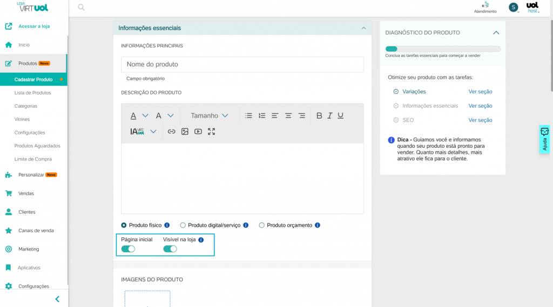Click Ver seção for SEO

point(480,120)
